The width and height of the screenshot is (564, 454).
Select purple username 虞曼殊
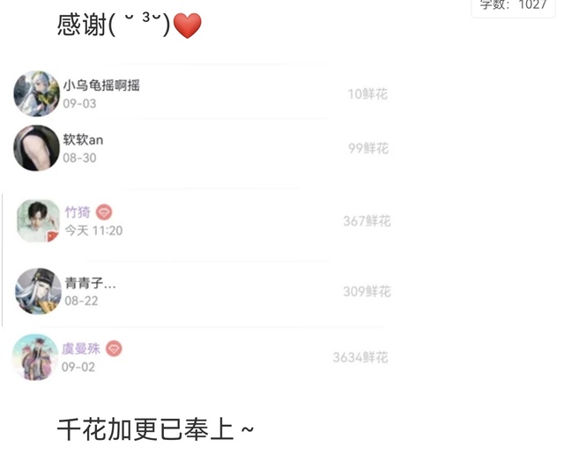pyautogui.click(x=81, y=348)
